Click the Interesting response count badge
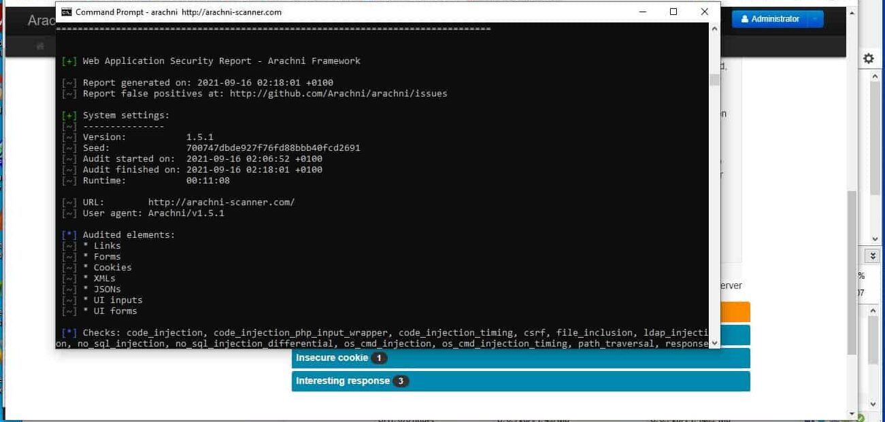This screenshot has height=422, width=885. pos(401,381)
